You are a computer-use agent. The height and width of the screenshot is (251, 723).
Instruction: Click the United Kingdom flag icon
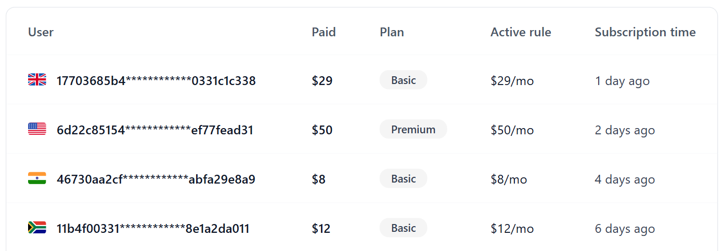point(37,80)
